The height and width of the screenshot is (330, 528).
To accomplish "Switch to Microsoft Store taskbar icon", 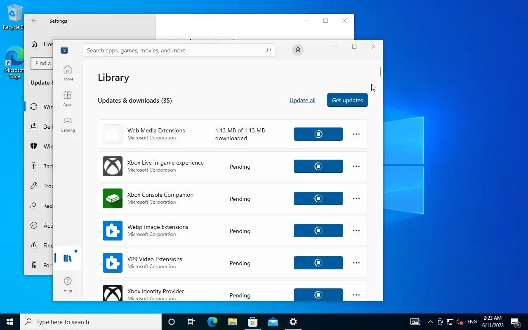I will point(252,322).
